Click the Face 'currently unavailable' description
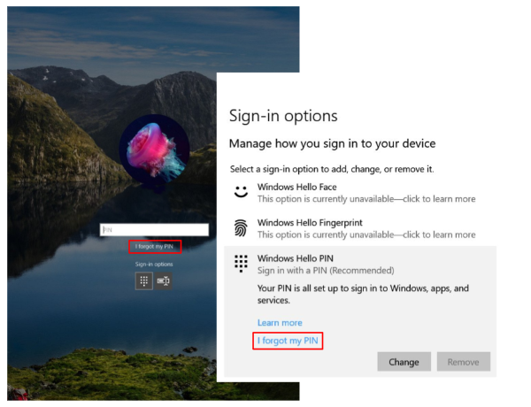 pos(366,199)
